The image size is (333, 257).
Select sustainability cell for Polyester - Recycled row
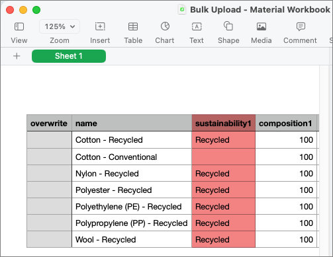click(224, 190)
